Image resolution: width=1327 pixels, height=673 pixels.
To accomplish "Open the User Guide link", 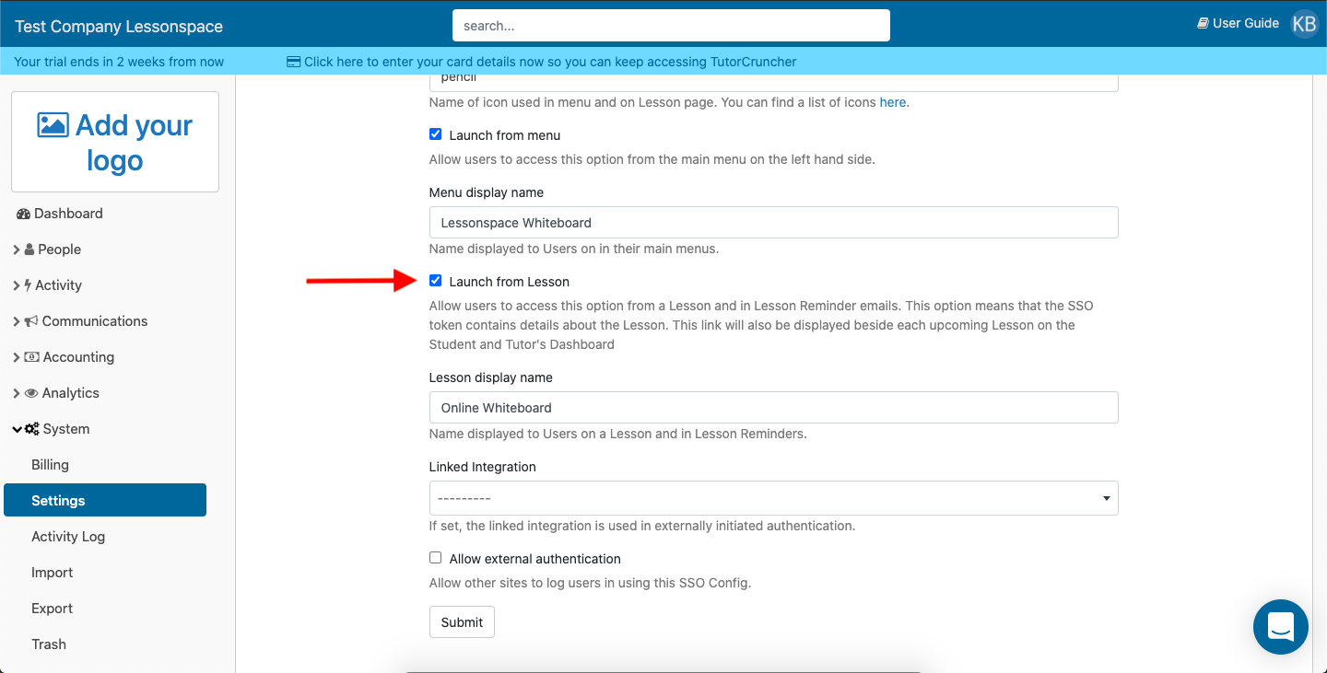I will click(x=1239, y=23).
